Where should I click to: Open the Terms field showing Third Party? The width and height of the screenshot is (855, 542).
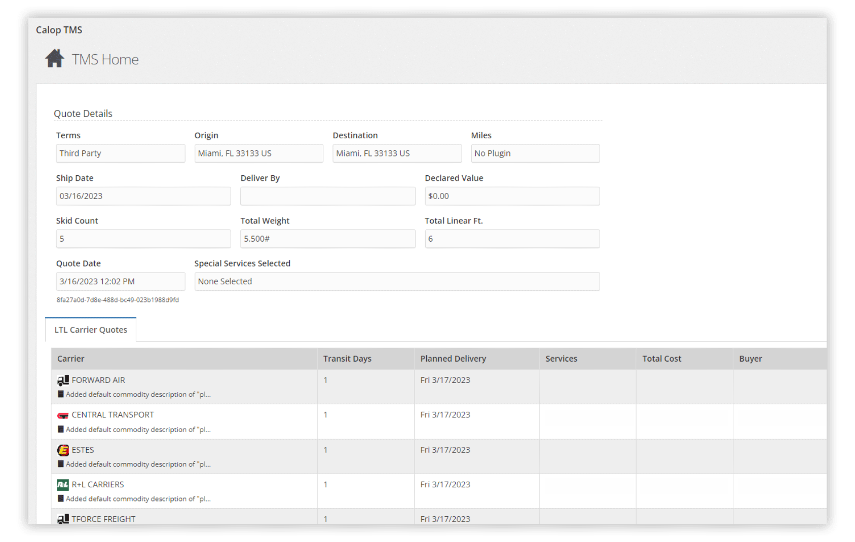(x=120, y=153)
